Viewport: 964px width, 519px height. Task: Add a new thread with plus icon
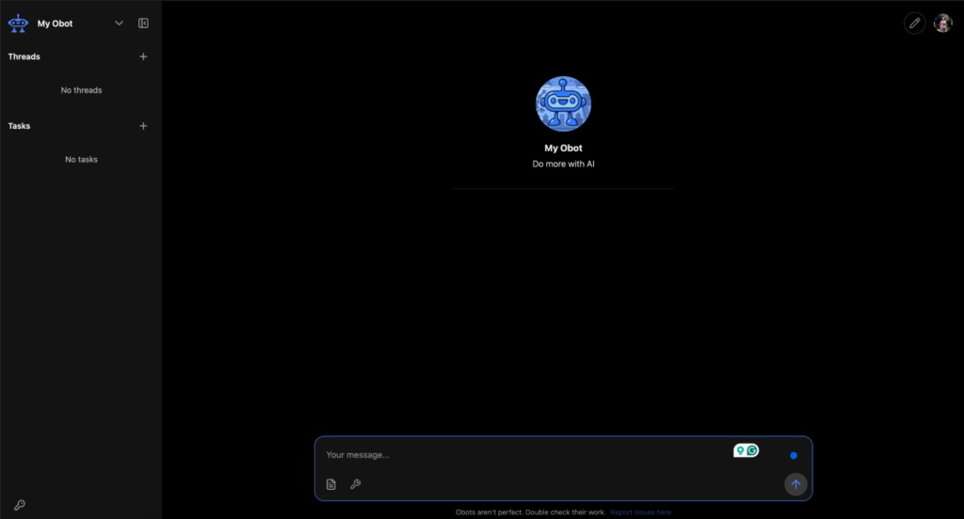[x=143, y=56]
